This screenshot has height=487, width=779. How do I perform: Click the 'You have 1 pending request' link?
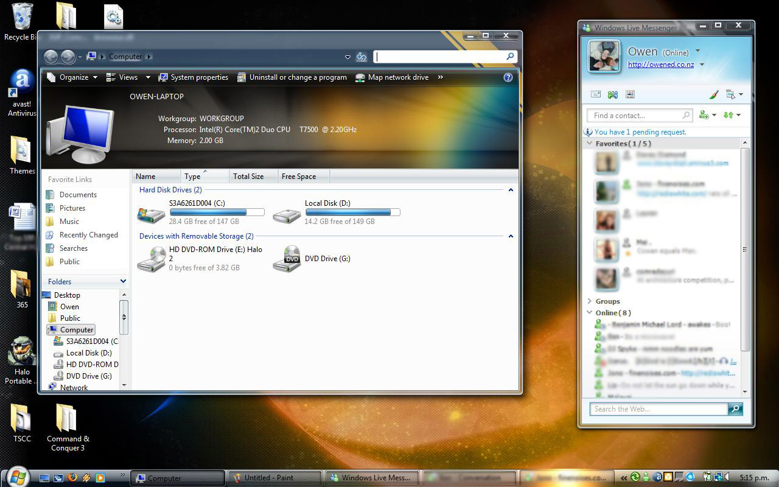pos(640,132)
